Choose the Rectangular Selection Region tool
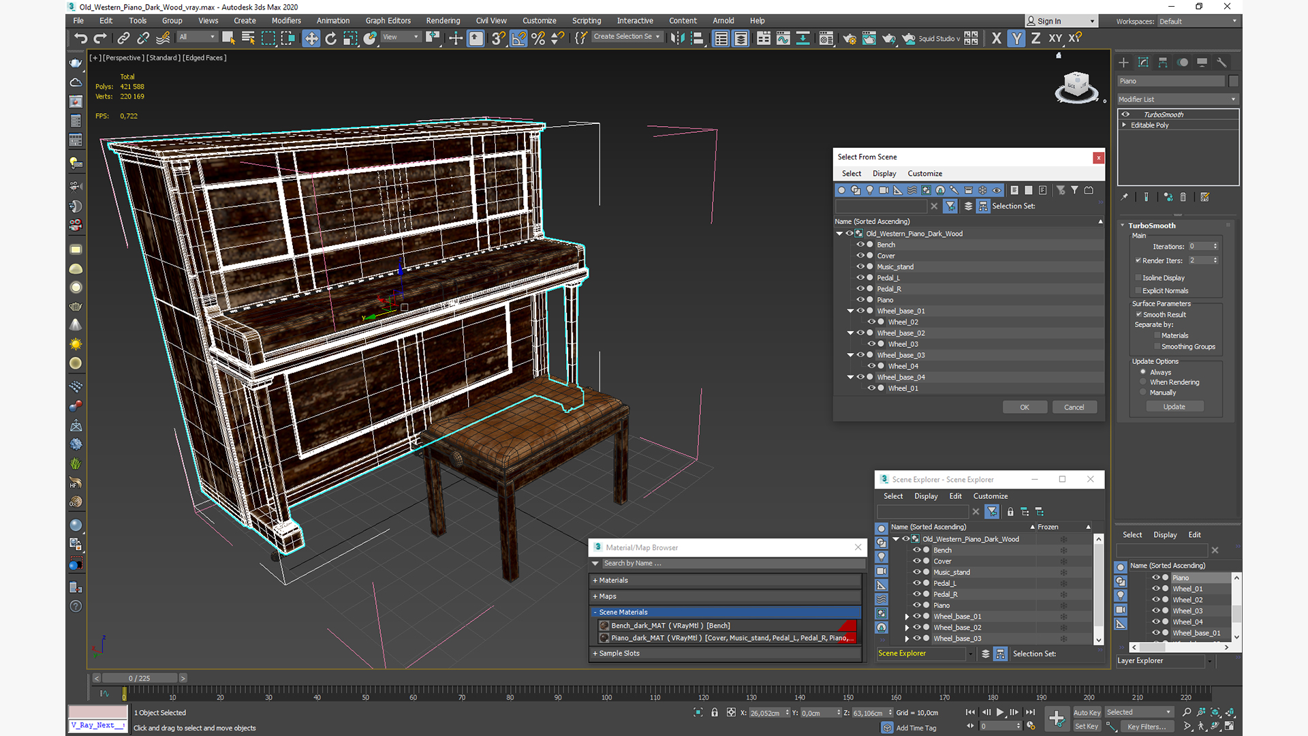The width and height of the screenshot is (1308, 736). tap(268, 38)
